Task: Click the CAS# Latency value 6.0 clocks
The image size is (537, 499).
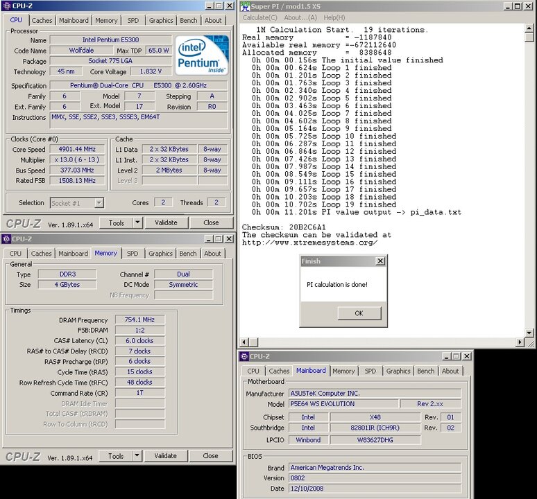Action: pyautogui.click(x=139, y=341)
